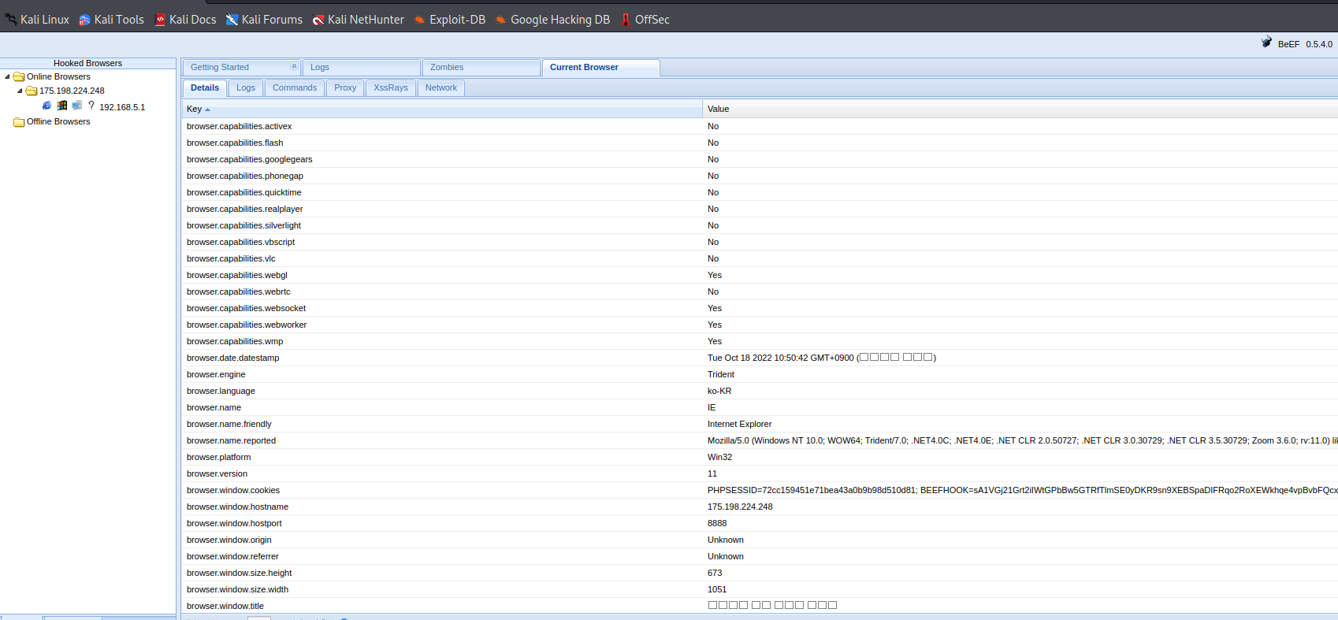Collapse the Online Browsers tree node
Screen dimensions: 1338x620
pyautogui.click(x=7, y=76)
